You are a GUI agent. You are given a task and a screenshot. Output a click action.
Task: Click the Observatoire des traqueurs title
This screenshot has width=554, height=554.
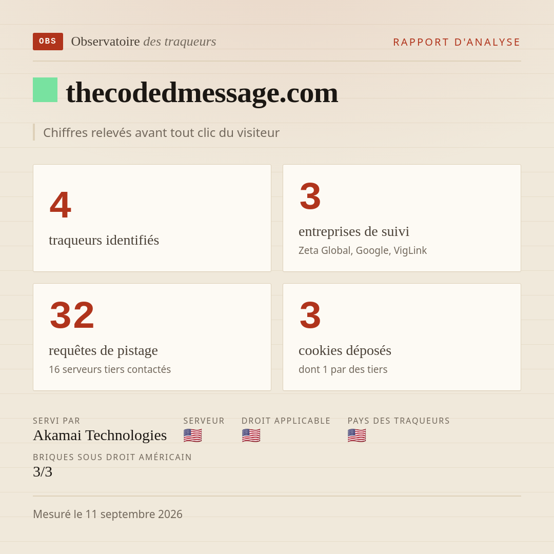(144, 42)
